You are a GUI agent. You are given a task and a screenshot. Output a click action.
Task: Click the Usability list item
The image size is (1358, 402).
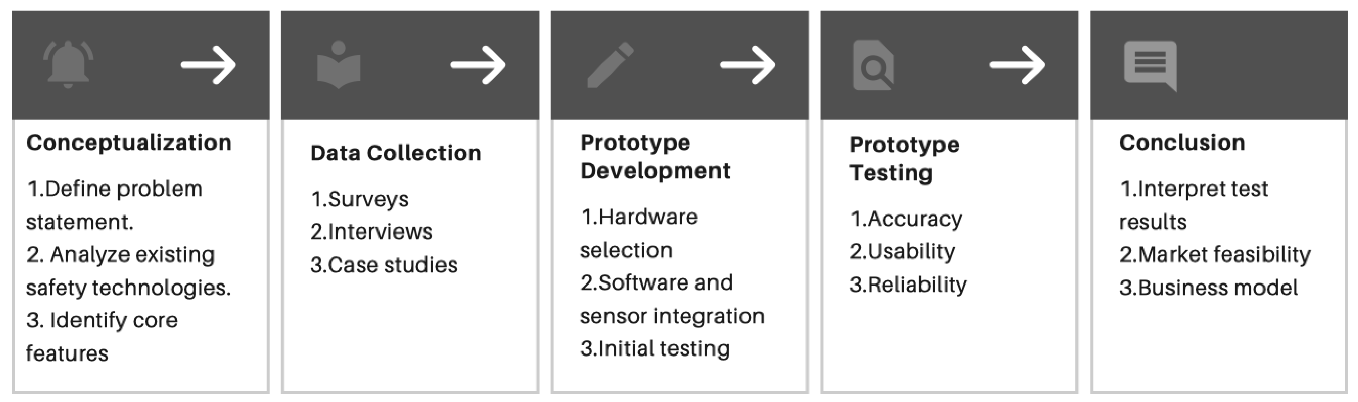(x=903, y=251)
